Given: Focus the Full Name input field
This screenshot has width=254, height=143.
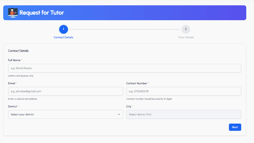Looking at the screenshot, I should 124,68.
